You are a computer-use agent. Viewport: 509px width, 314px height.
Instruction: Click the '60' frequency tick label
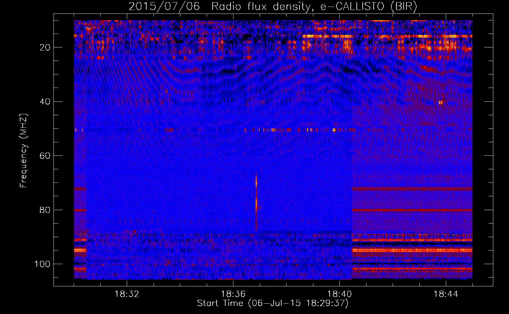pyautogui.click(x=45, y=156)
